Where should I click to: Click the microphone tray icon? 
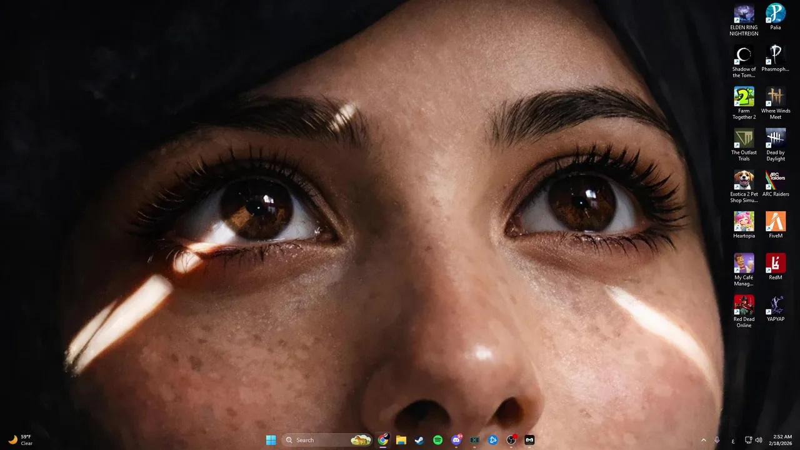717,440
